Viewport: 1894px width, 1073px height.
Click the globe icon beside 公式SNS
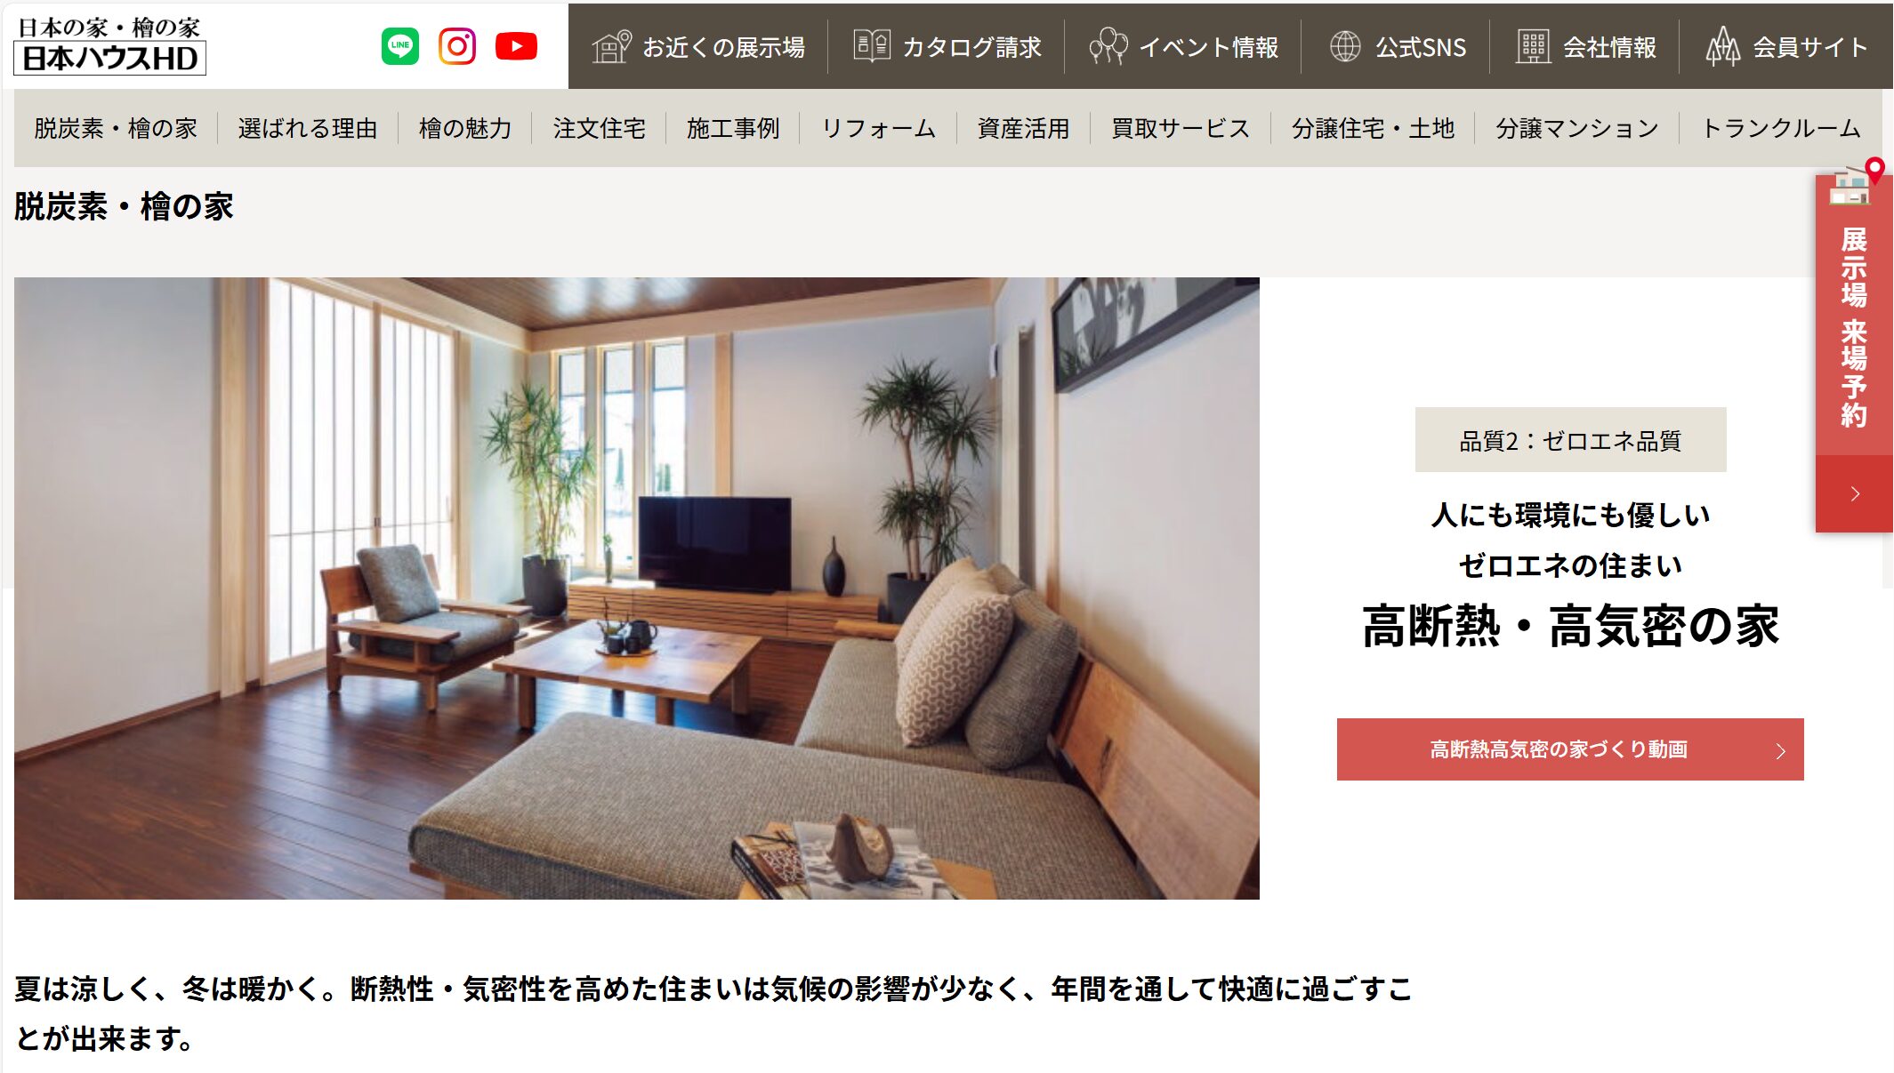1345,46
